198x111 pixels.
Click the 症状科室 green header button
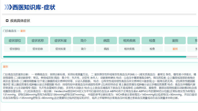coord(61,41)
